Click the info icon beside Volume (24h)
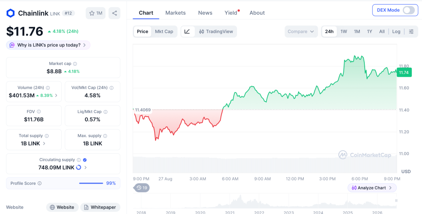422x214 pixels. [48, 87]
